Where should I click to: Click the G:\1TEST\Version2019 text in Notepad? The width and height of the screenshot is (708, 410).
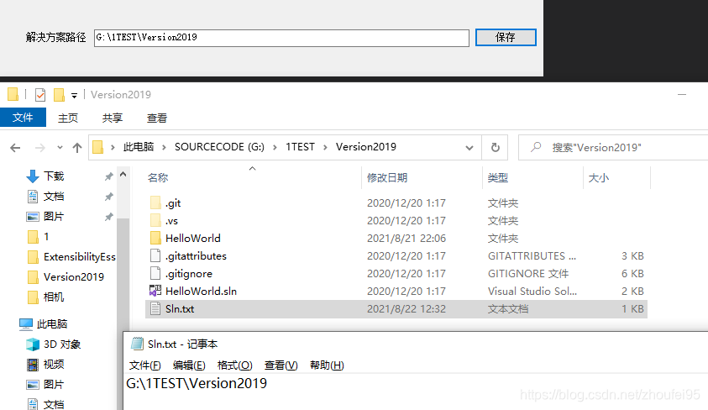(197, 383)
